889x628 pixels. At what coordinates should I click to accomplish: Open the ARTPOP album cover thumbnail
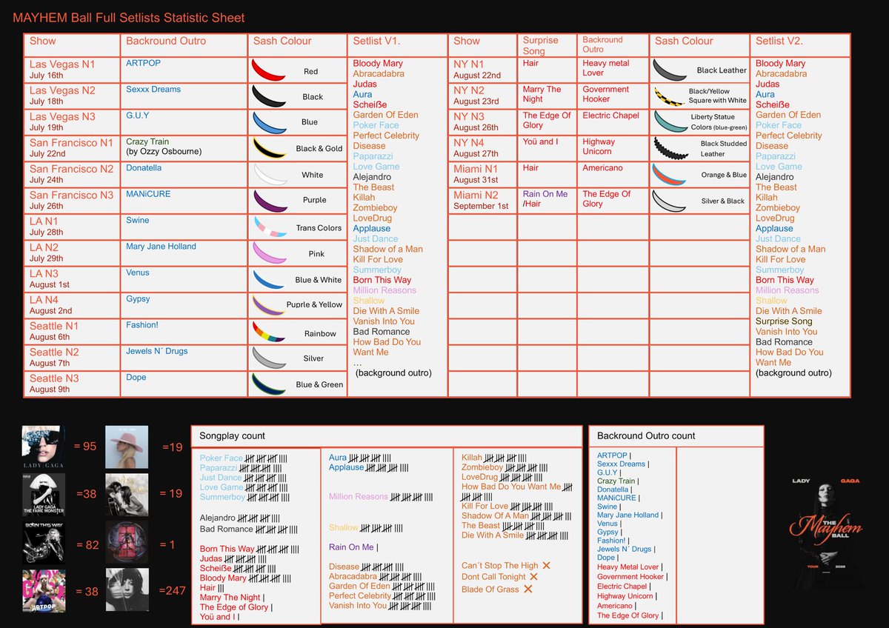[x=43, y=589]
